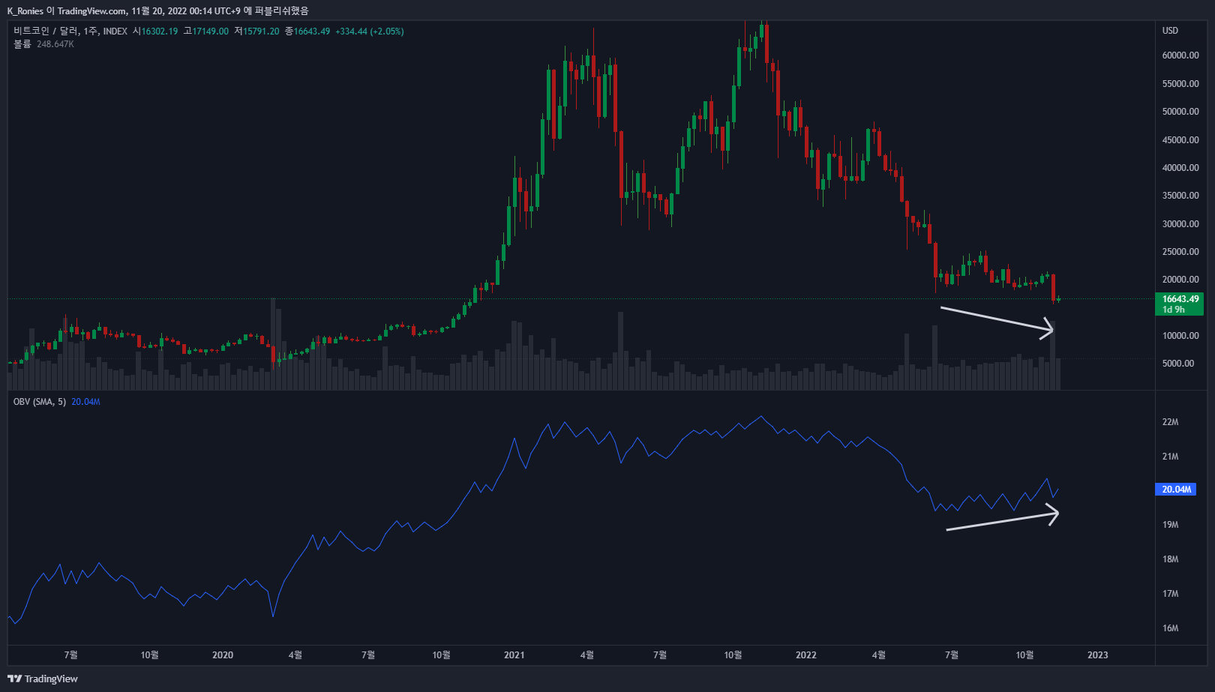Select the '비트코인 / 달러, 1주, INDEX' symbol title
Viewport: 1215px width, 692px height.
[70, 31]
